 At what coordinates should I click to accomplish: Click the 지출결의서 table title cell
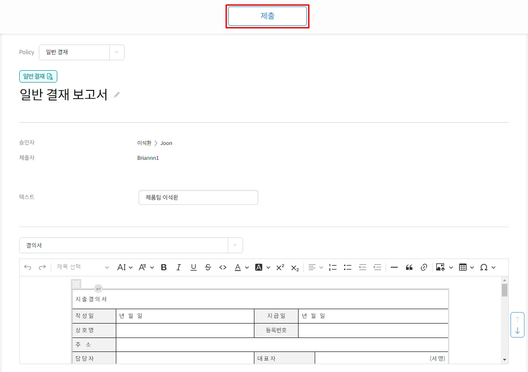261,299
